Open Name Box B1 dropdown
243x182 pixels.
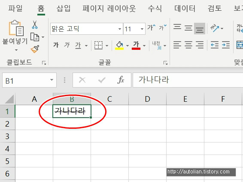pyautogui.click(x=52, y=80)
